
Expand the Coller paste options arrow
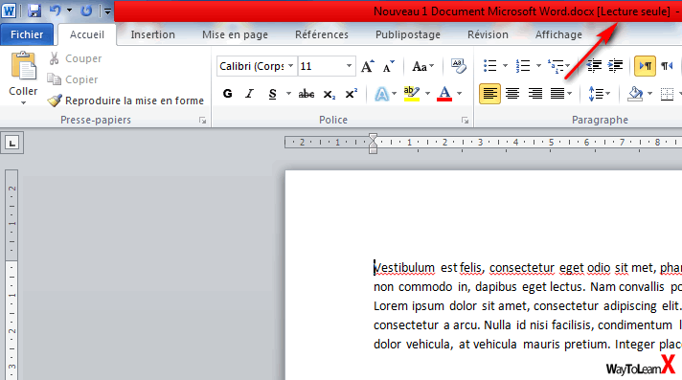(24, 102)
